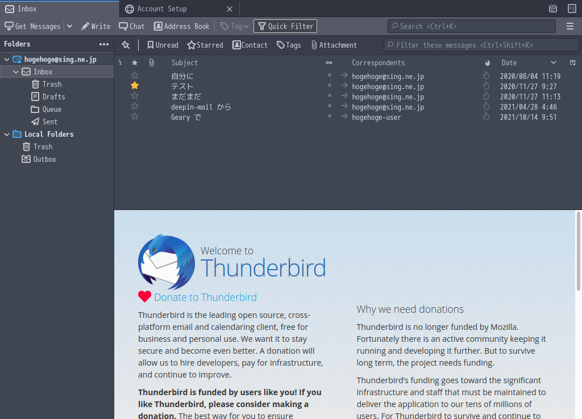Toggle read dot of Geary で message

click(x=329, y=116)
